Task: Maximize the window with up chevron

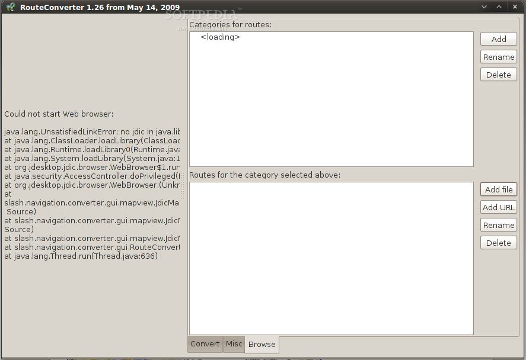Action: 499,7
